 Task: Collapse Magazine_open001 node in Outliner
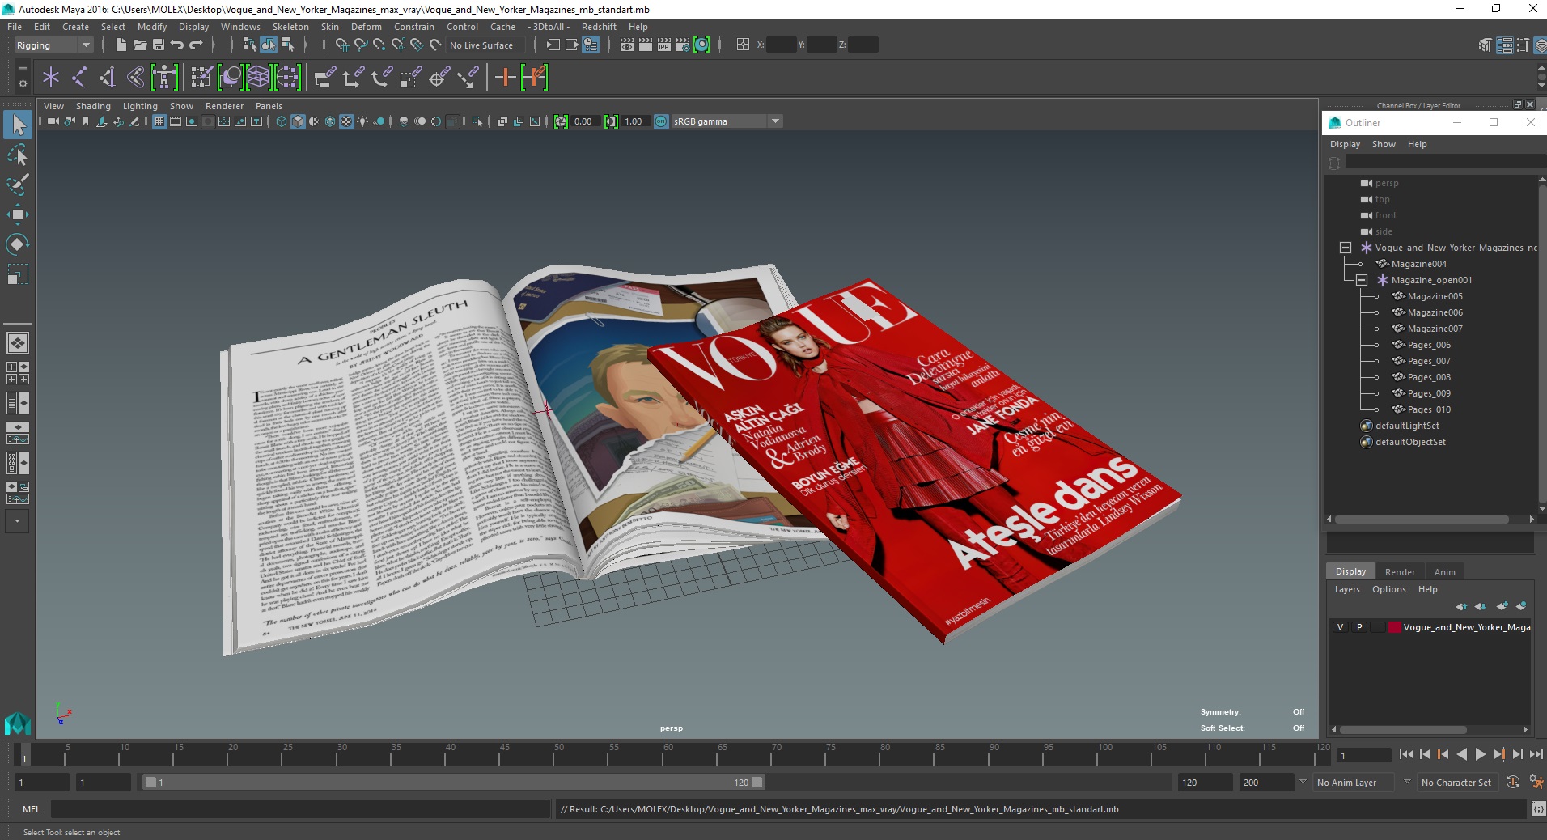(1362, 280)
